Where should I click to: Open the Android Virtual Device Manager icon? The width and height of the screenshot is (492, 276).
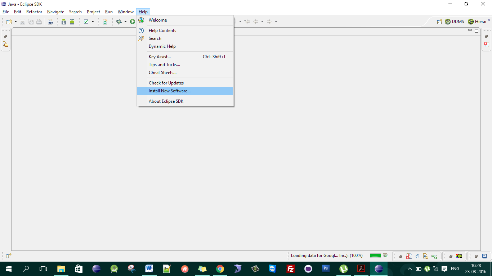pos(72,22)
